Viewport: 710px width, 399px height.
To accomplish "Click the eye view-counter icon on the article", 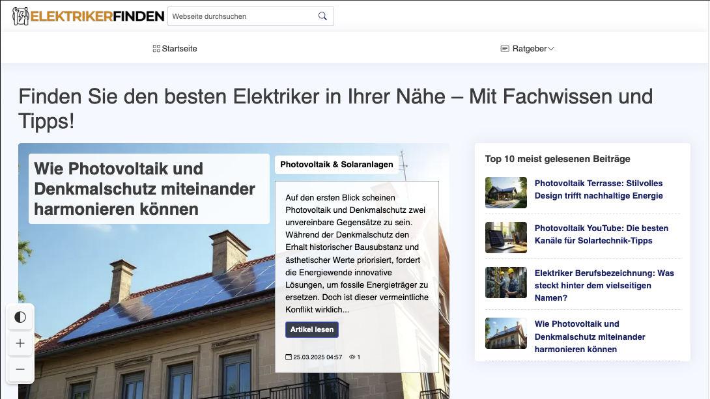I will (x=350, y=357).
